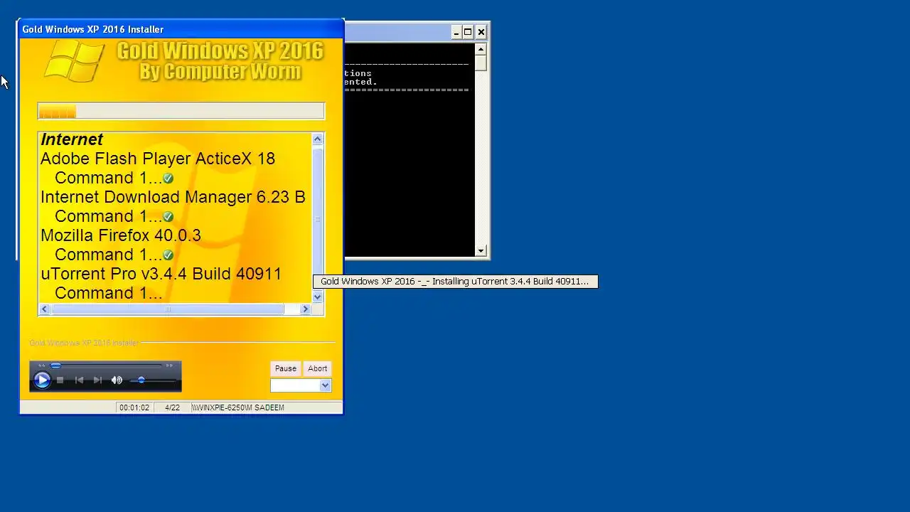This screenshot has height=512, width=910.
Task: Close the console window
Action: (x=481, y=32)
